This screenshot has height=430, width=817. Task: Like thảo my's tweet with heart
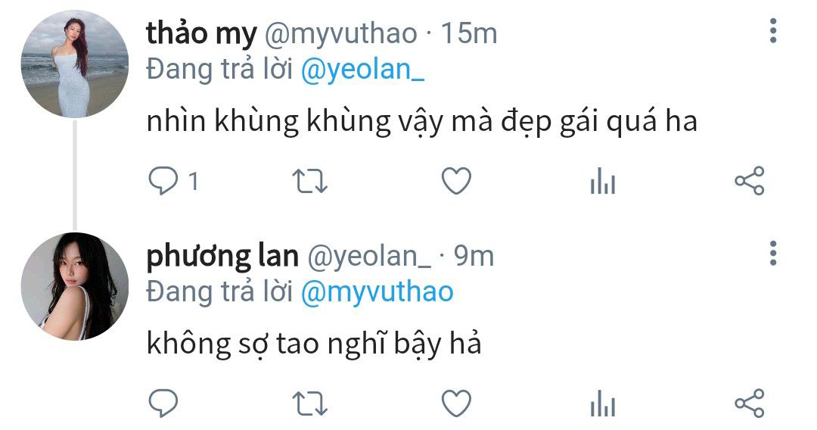(x=456, y=181)
